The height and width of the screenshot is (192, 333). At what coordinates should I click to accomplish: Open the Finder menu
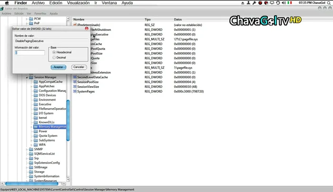pyautogui.click(x=20, y=3)
